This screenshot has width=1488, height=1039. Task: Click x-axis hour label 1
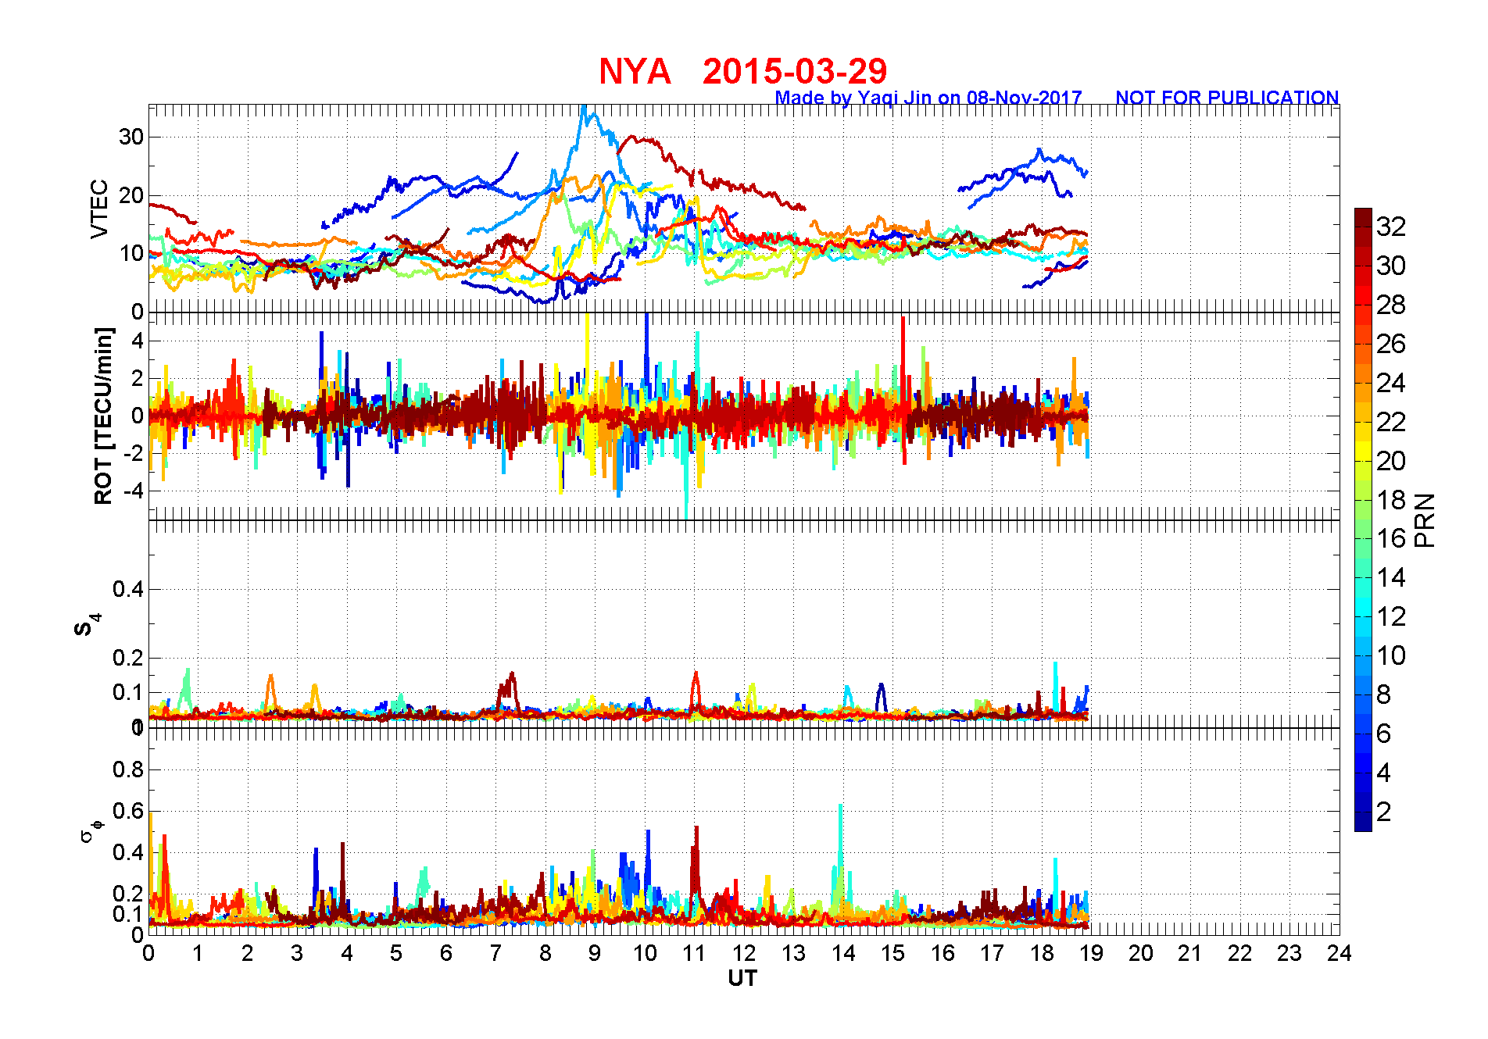pyautogui.click(x=198, y=953)
